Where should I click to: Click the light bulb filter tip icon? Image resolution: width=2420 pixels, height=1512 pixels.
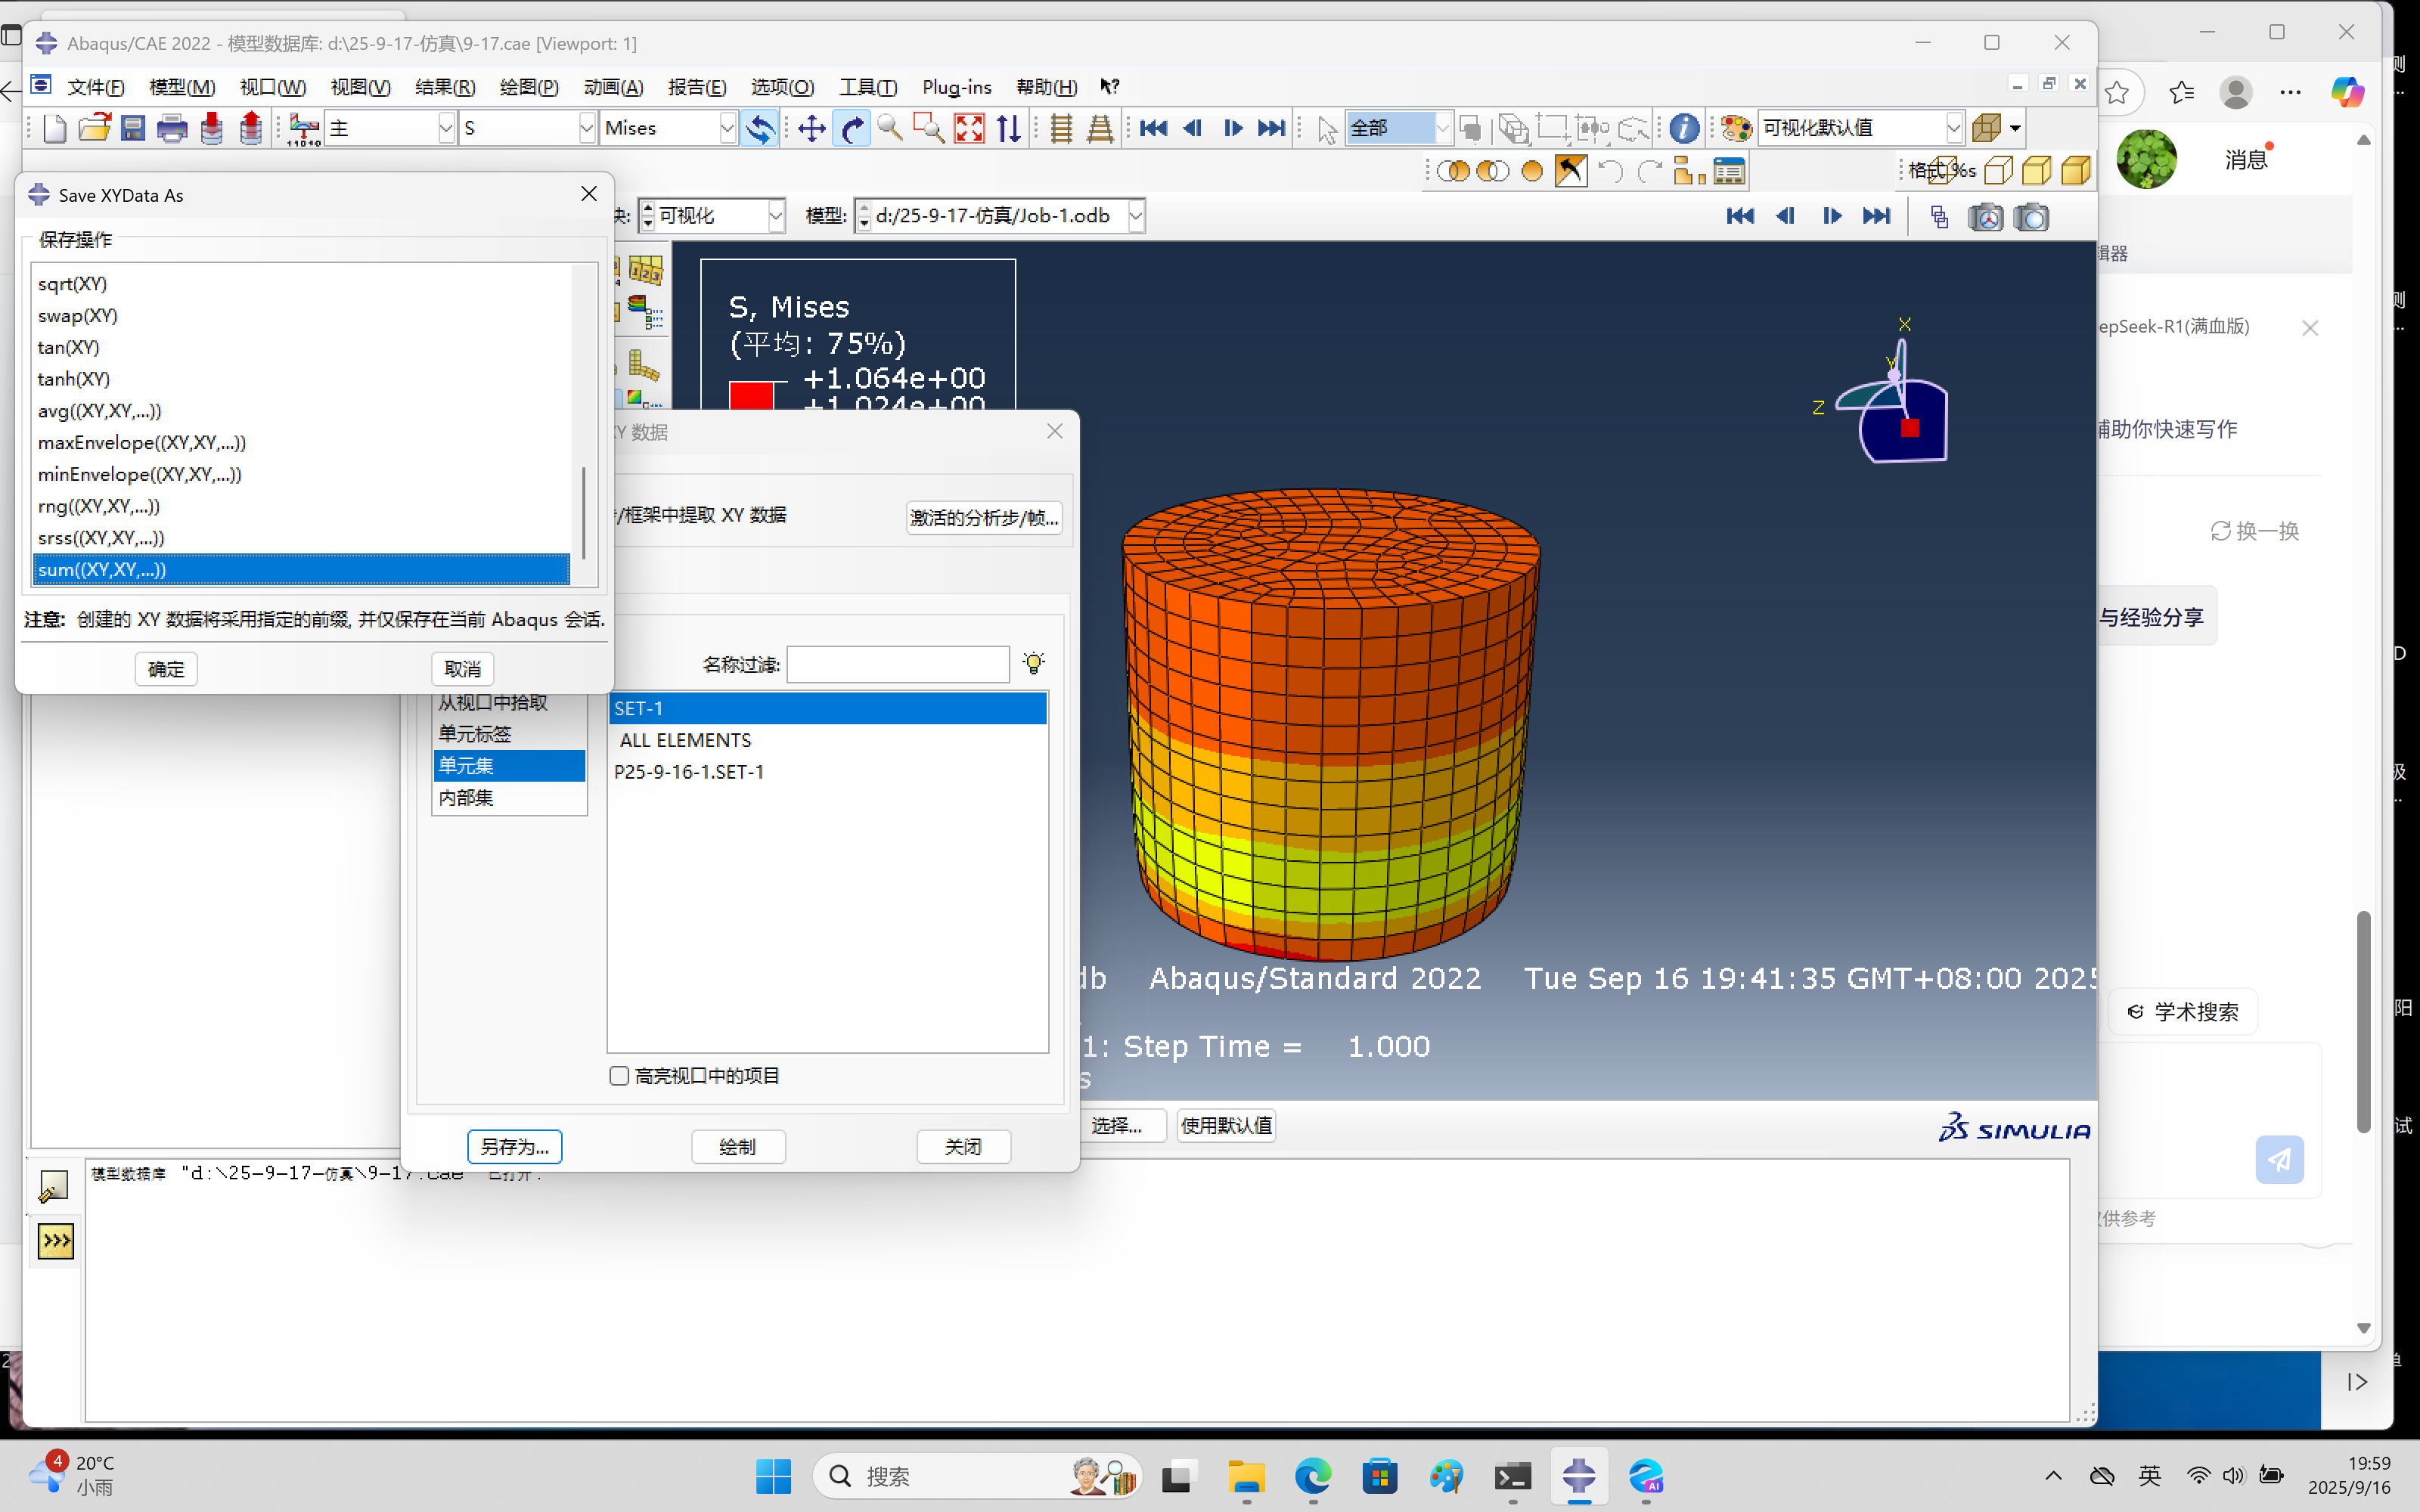point(1033,663)
